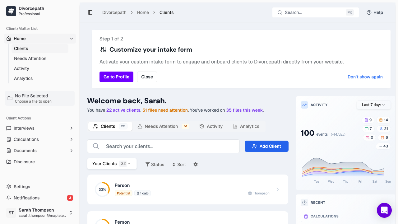
Task: Expand the Calculations submenu chevron
Action: [x=72, y=139]
